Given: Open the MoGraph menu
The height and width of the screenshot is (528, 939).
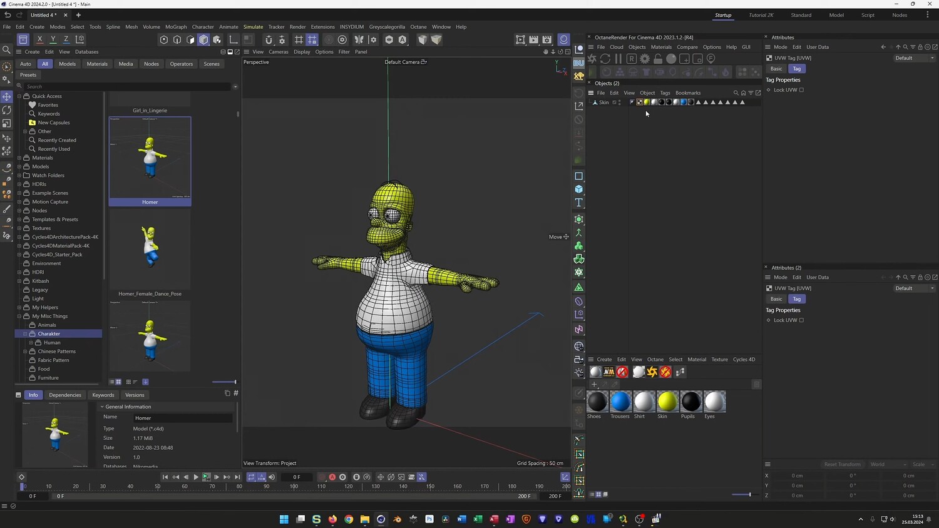Looking at the screenshot, I should (176, 27).
